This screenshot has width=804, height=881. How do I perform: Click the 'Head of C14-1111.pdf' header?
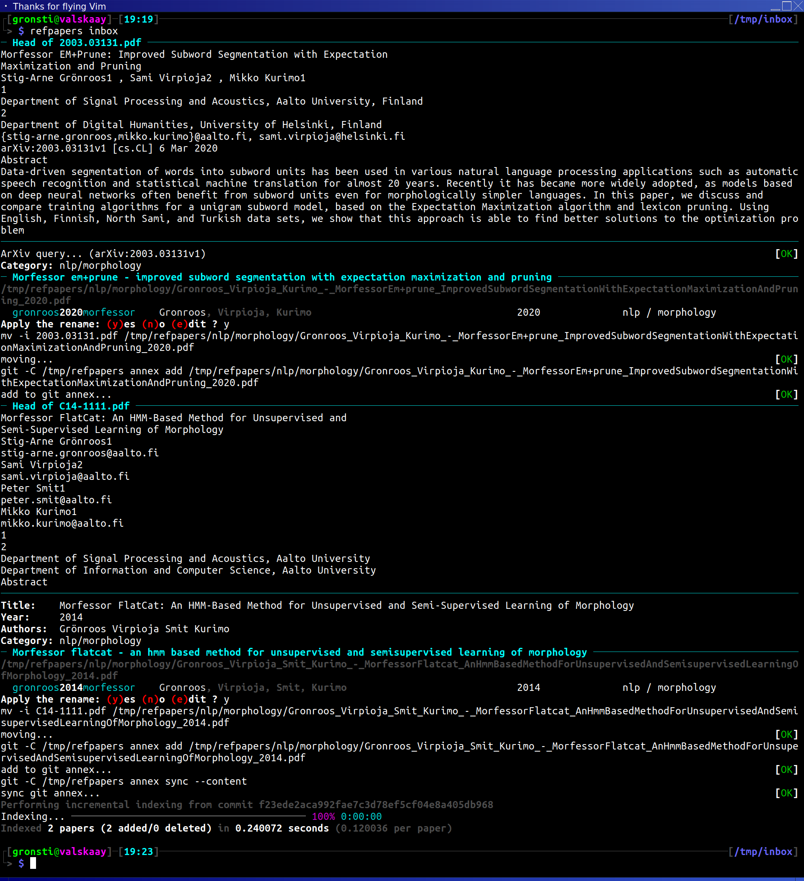(71, 406)
